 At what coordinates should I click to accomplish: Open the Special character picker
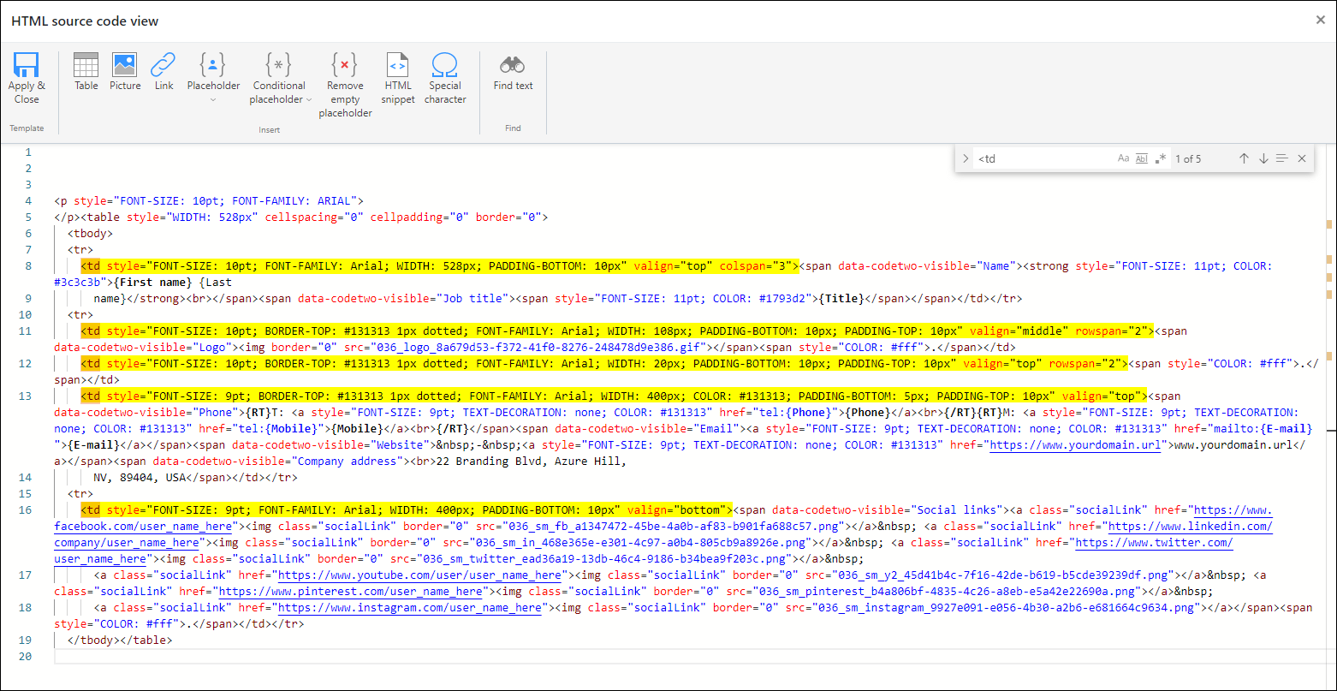(x=445, y=78)
